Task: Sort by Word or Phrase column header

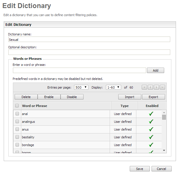Action: click(34, 106)
